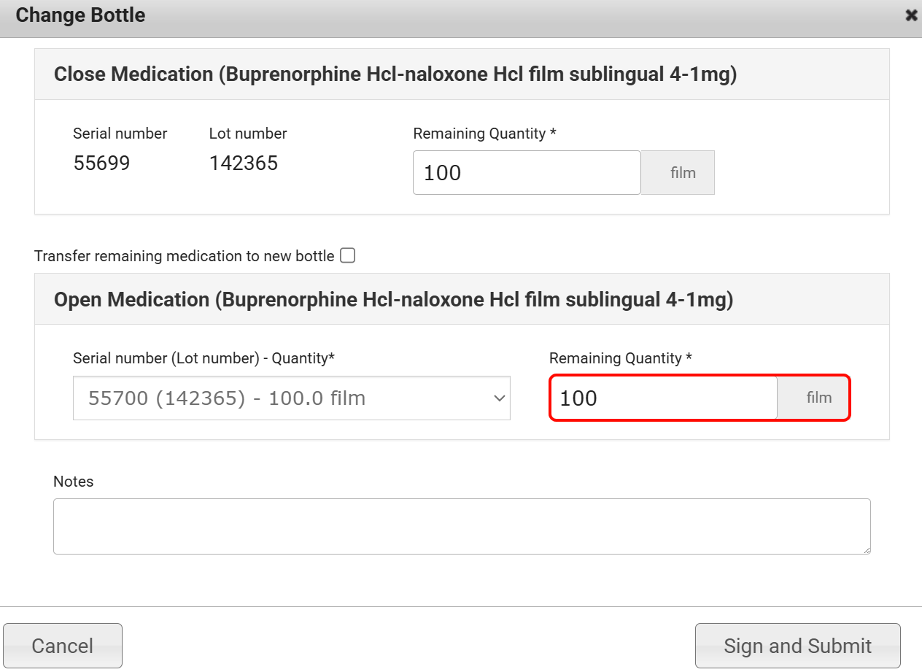Focus Remaining Quantity field under Close Medication
The height and width of the screenshot is (672, 922).
pos(526,173)
